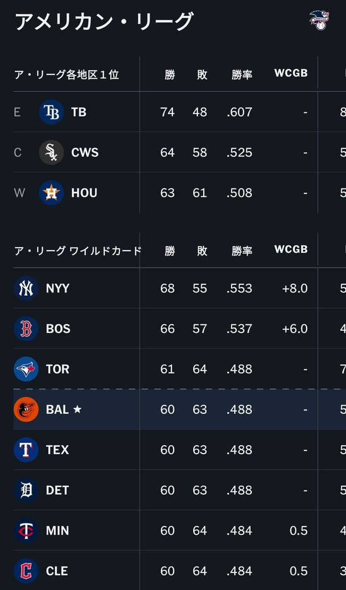This screenshot has height=590, width=346.
Task: Open the Minnesota Twins logo
Action: pos(26,530)
